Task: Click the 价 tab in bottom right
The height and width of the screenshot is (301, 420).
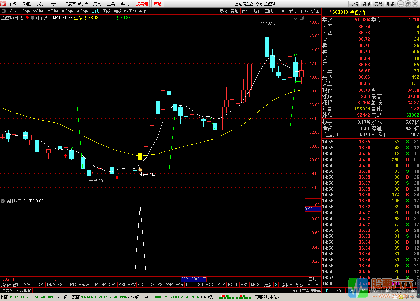Action: click(x=339, y=291)
